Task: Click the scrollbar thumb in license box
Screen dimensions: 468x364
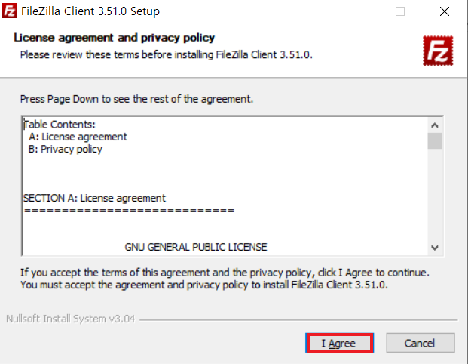Action: (x=434, y=141)
